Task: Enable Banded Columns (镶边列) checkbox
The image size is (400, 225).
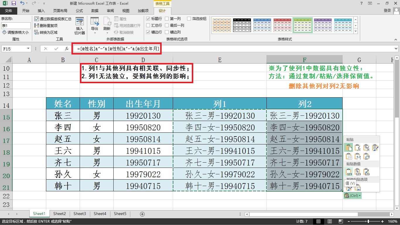Action: click(167, 32)
